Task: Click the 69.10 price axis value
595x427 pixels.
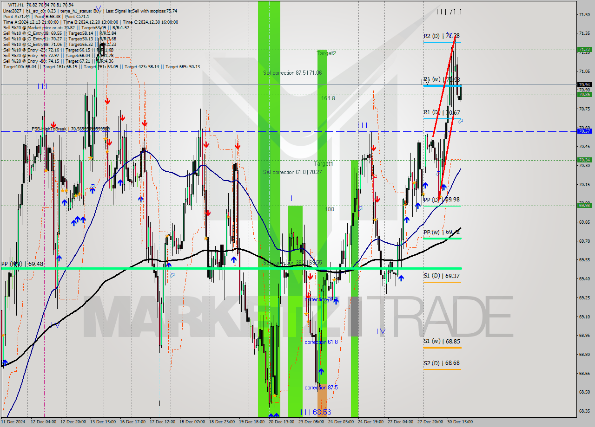Action: pyautogui.click(x=585, y=317)
